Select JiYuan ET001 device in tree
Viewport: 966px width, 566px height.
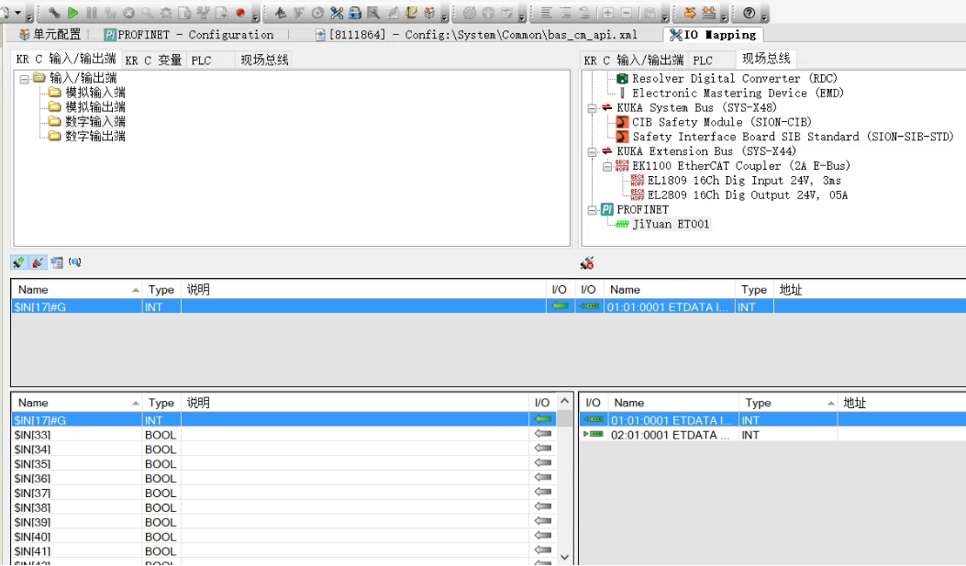671,225
